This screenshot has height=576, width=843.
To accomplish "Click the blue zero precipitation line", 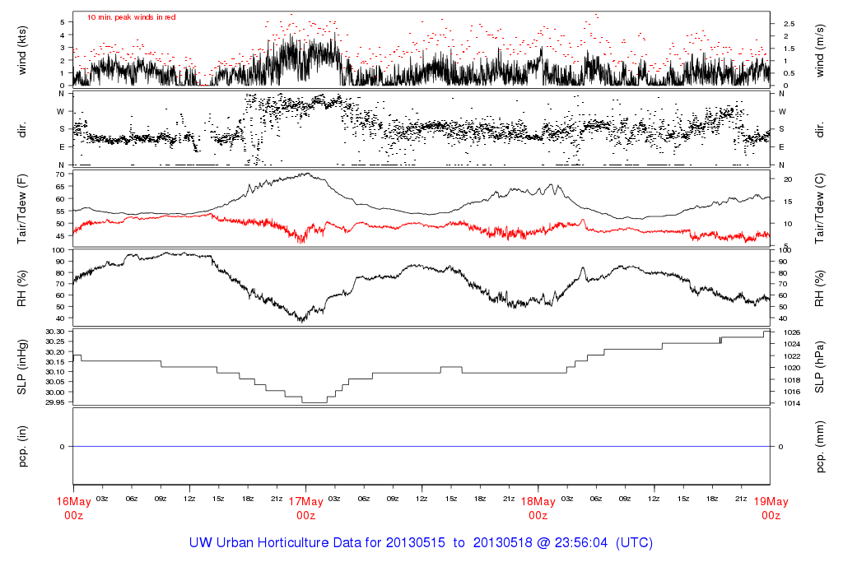I will (421, 447).
